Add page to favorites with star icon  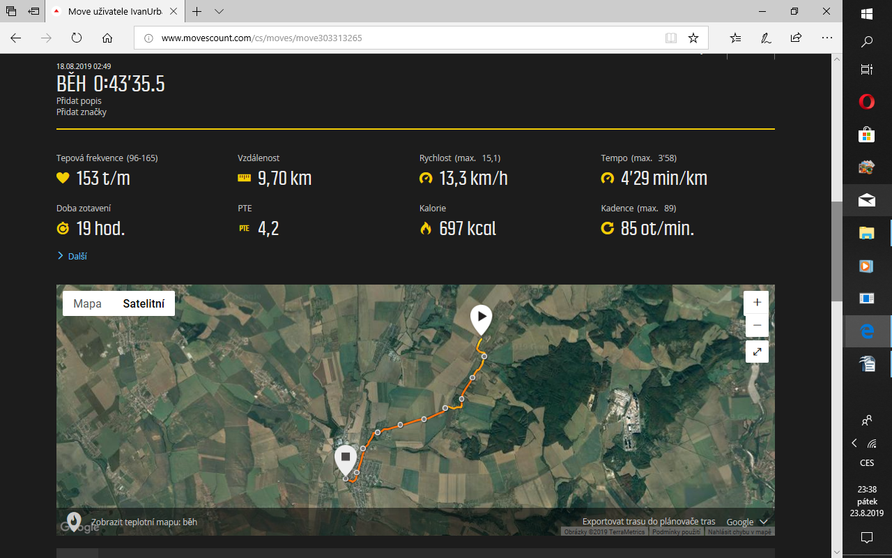click(x=693, y=38)
